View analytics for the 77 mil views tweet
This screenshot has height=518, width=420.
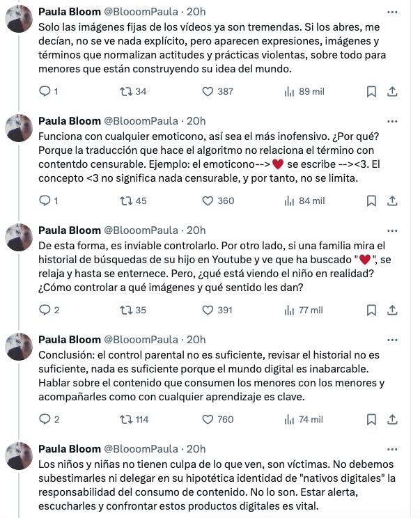click(x=304, y=310)
